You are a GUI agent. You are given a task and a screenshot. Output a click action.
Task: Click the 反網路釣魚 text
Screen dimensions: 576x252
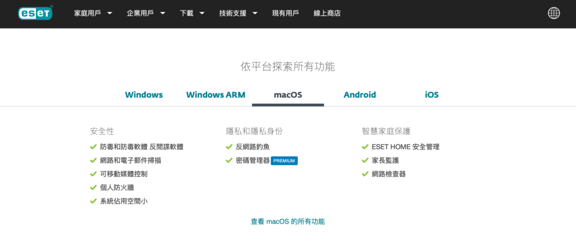coord(253,147)
